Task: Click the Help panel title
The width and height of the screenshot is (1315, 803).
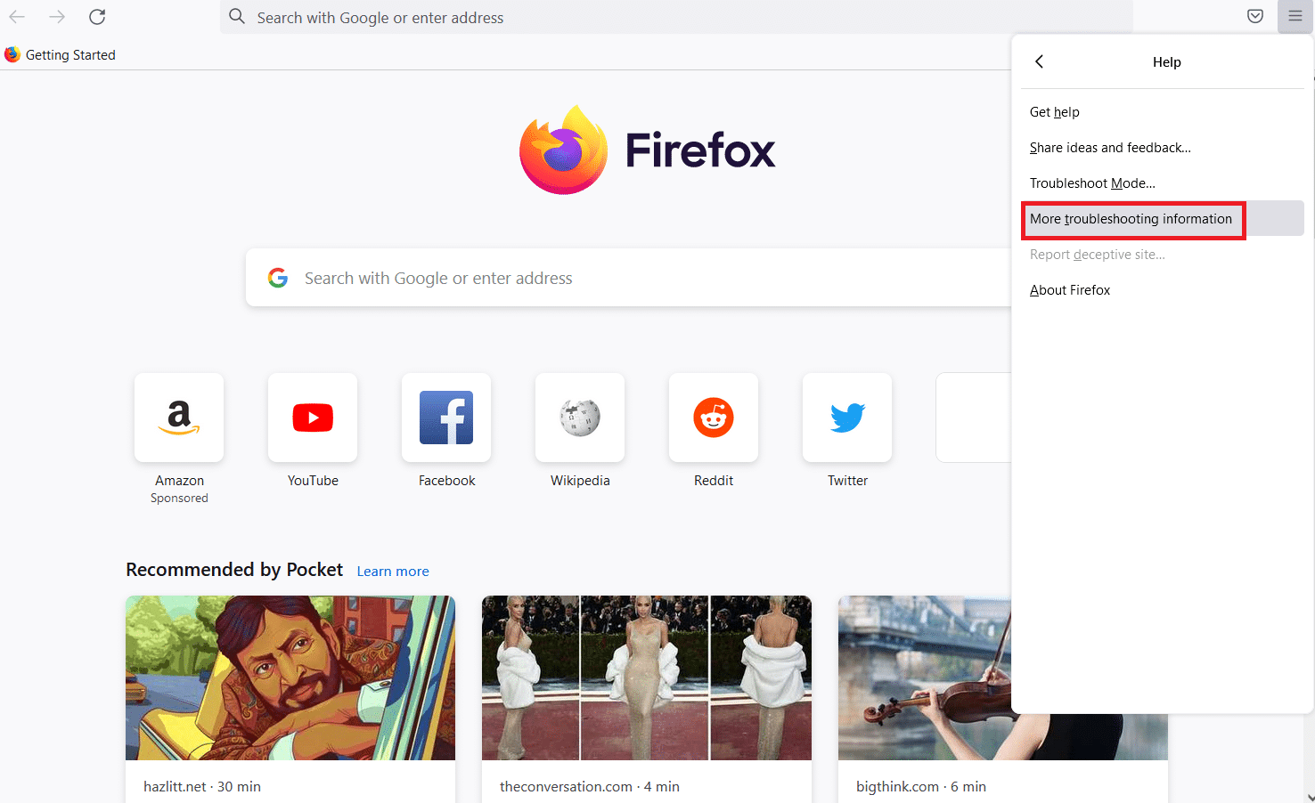Action: (1167, 62)
